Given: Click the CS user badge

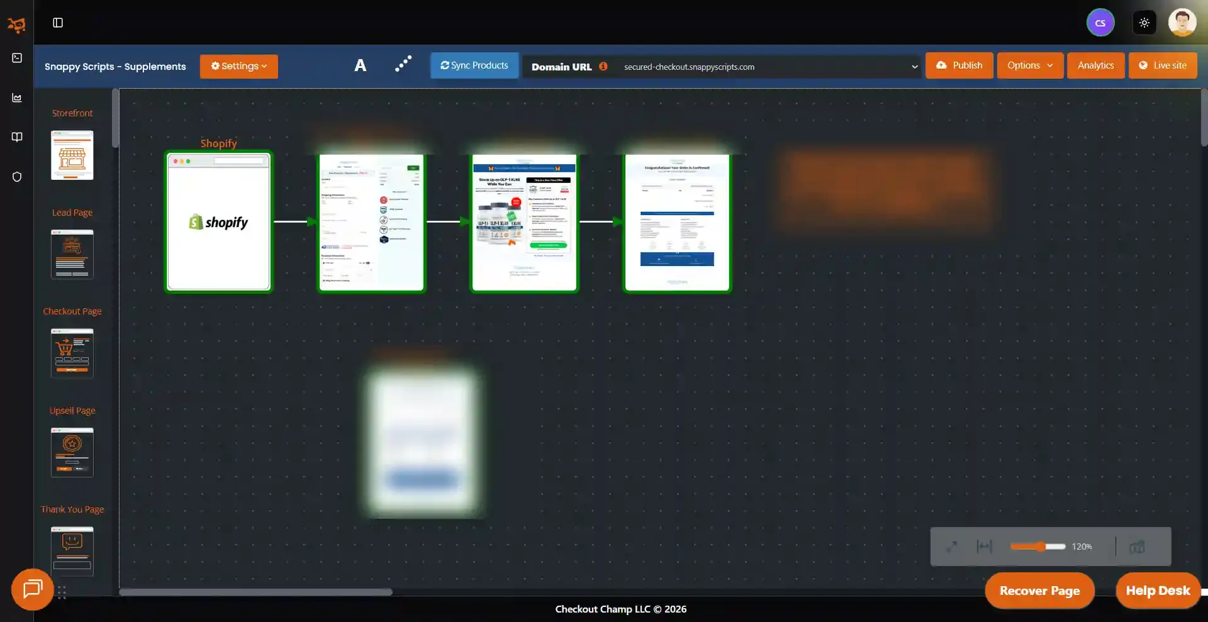Looking at the screenshot, I should 1100,23.
